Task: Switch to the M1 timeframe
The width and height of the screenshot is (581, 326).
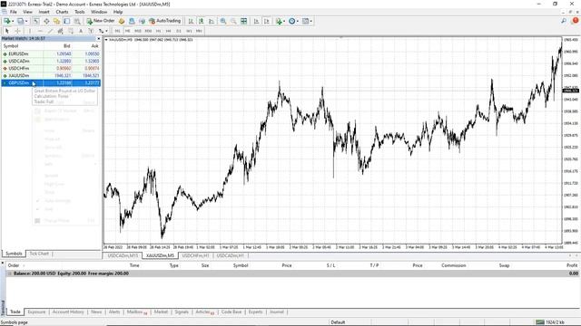Action: (117, 31)
